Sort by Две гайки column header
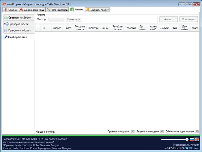This screenshot has width=202, height=152. pyautogui.click(x=184, y=28)
